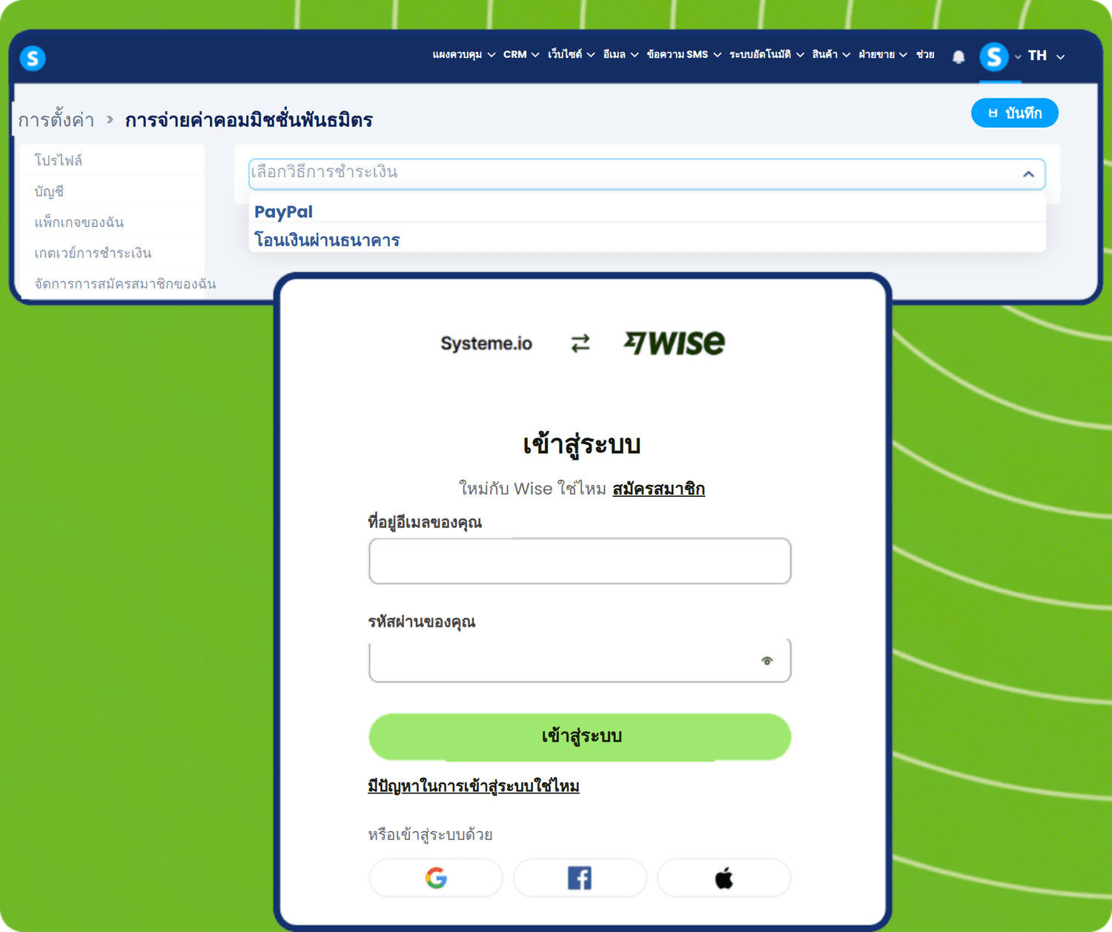
Task: Expand the แผงควบคุม menu
Action: tap(463, 55)
